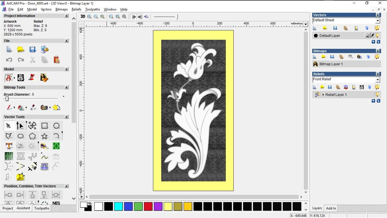Toggle visibility of Relief Layer 1
Viewport: 387px width, 218px height.
[377, 95]
